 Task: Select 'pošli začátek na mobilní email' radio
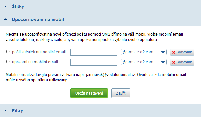pos(8,52)
